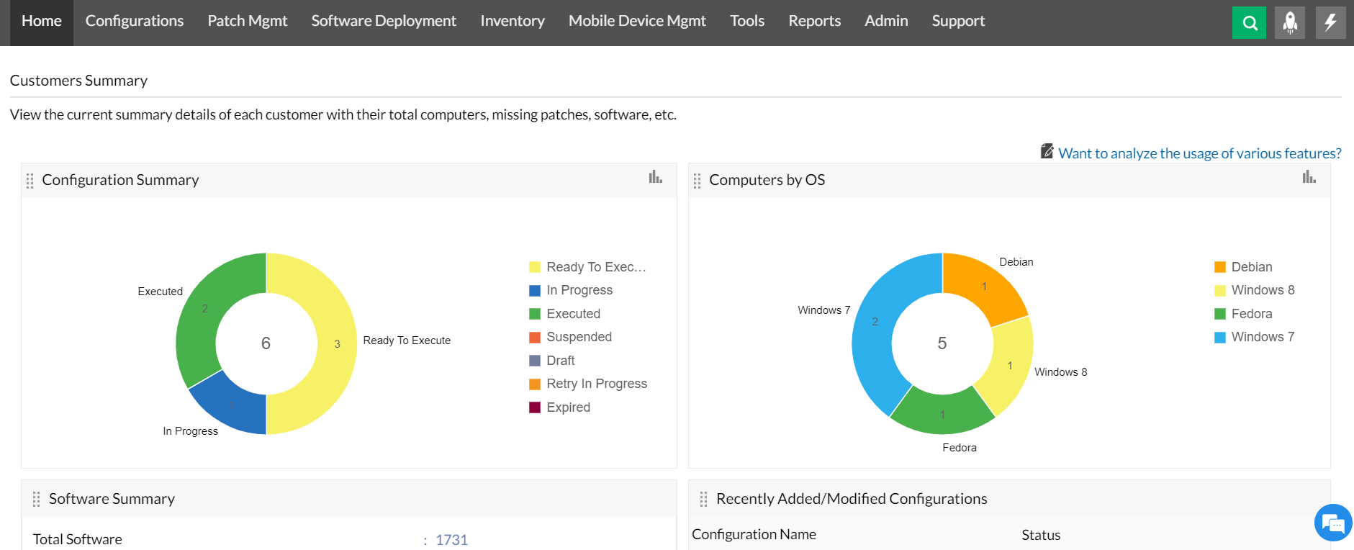Click the feature usage analysis link
The image size is (1354, 550).
pos(1199,153)
